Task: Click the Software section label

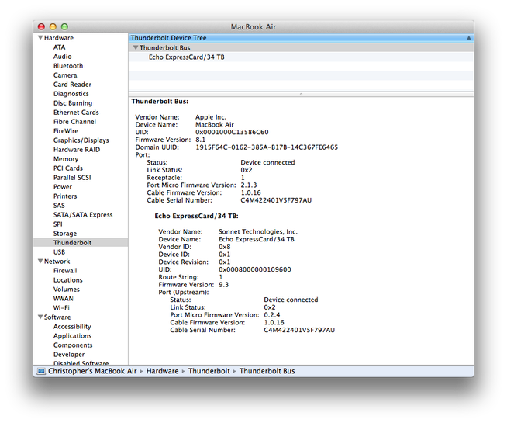Action: (57, 317)
